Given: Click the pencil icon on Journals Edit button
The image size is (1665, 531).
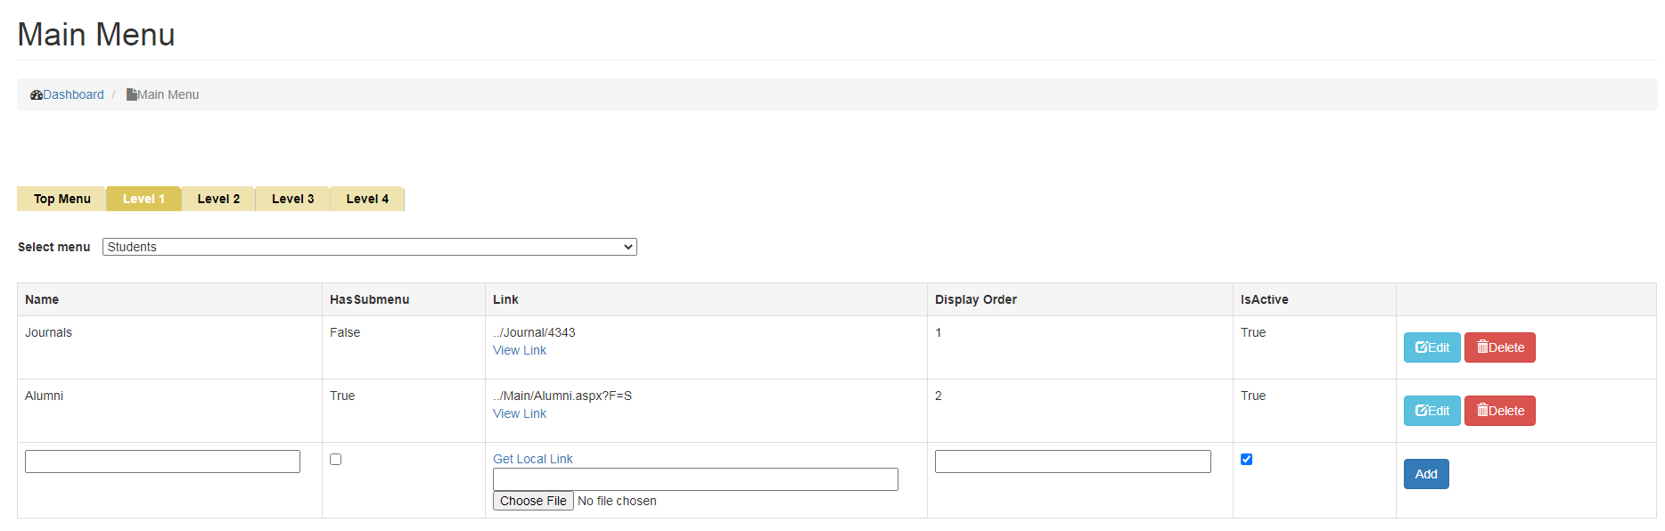Looking at the screenshot, I should pyautogui.click(x=1421, y=347).
